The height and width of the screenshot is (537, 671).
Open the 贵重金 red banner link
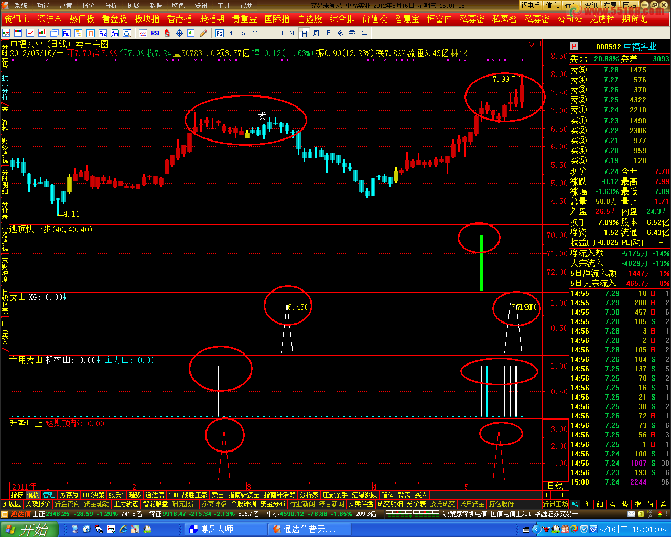[244, 19]
